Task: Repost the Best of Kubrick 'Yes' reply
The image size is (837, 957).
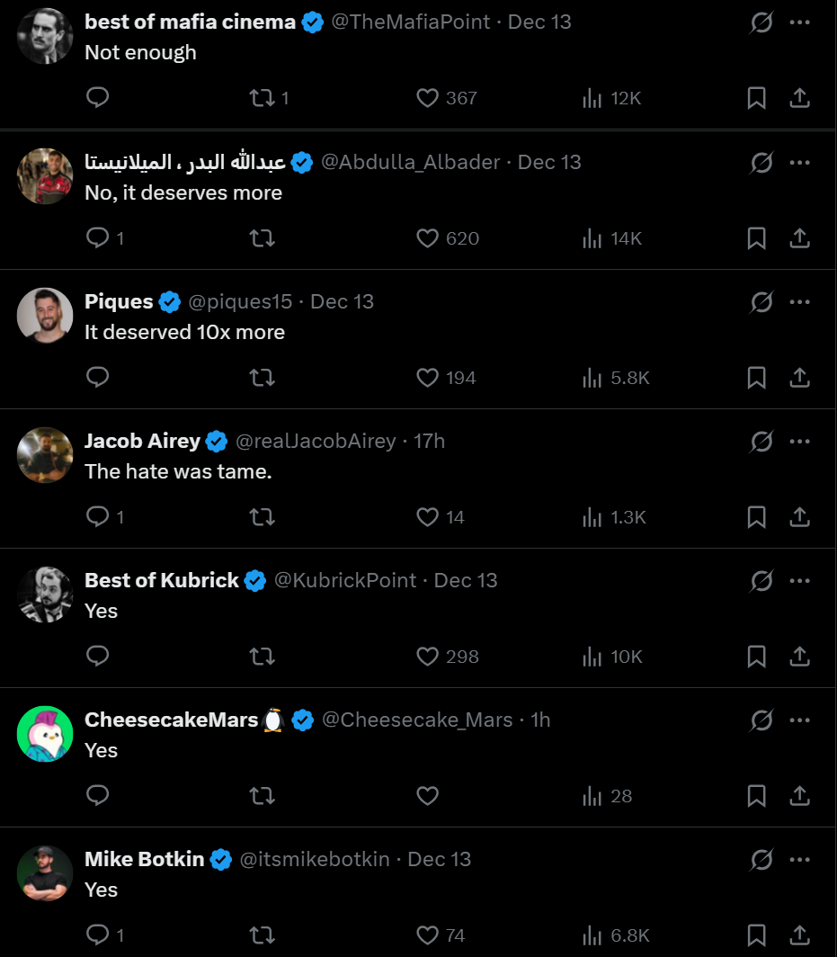Action: pyautogui.click(x=262, y=657)
